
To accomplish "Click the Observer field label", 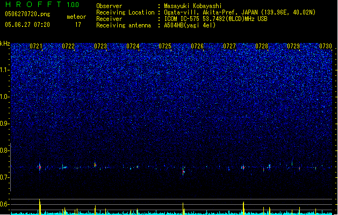I will pyautogui.click(x=109, y=6).
